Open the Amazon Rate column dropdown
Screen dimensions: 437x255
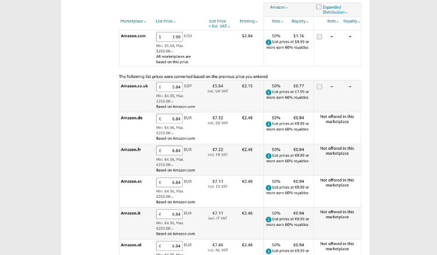point(277,21)
